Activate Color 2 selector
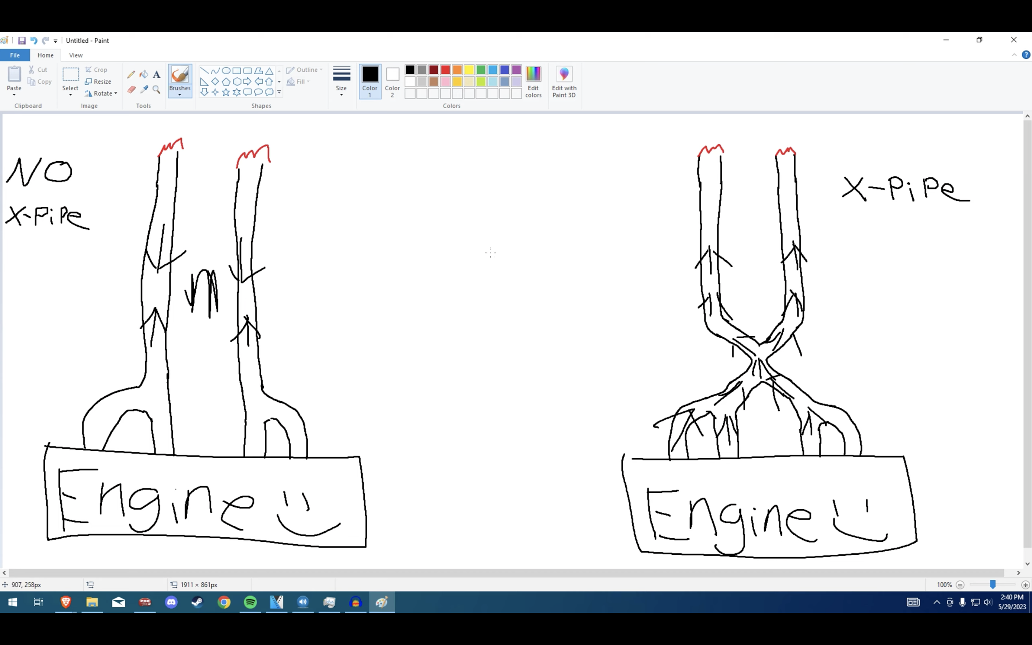 point(392,81)
